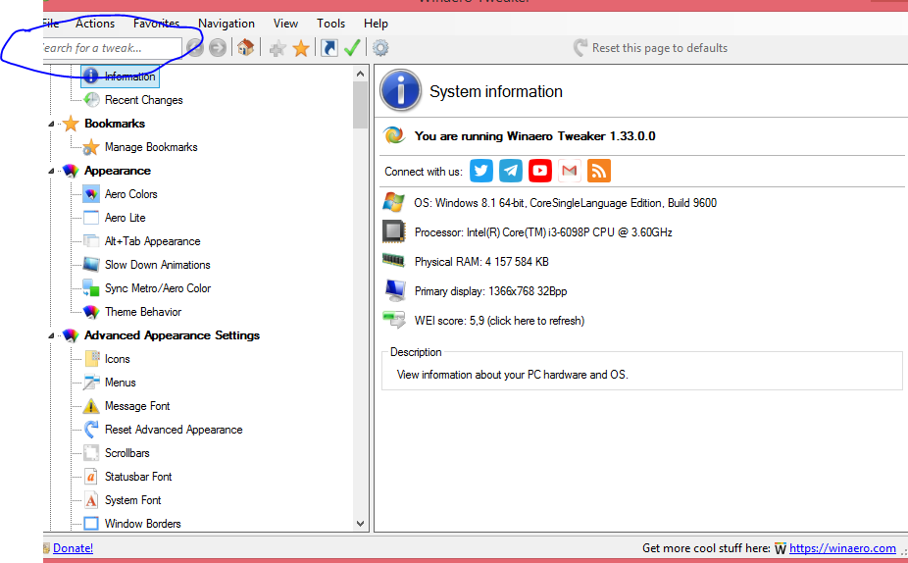908x563 pixels.
Task: Click the Primary display 1366x768 32Bpp text
Action: click(x=490, y=291)
